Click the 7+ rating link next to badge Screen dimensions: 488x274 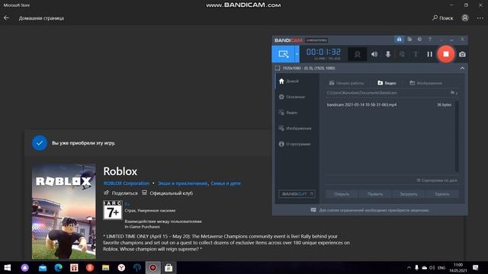pos(127,204)
